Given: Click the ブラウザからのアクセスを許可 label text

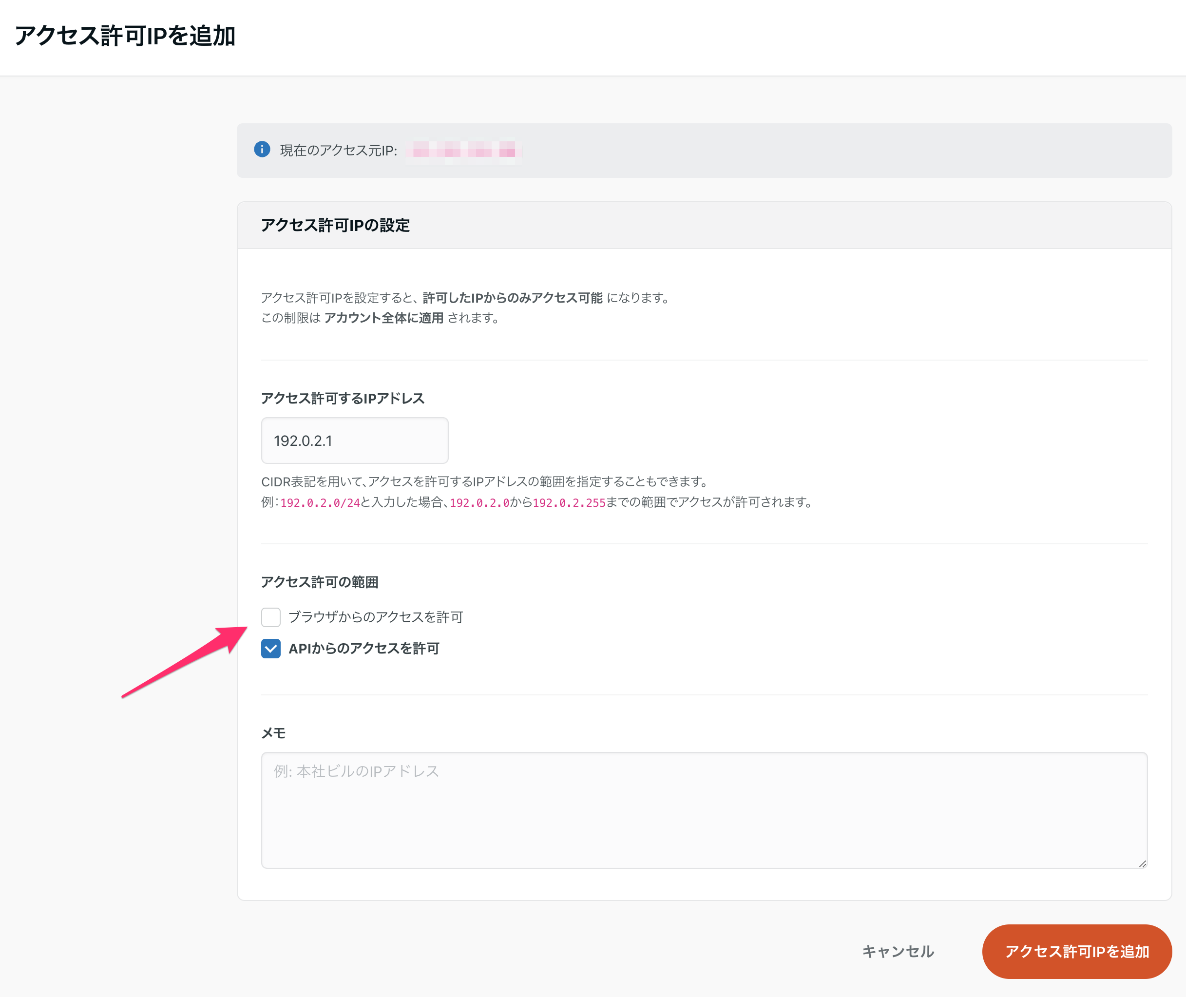Looking at the screenshot, I should pos(376,617).
